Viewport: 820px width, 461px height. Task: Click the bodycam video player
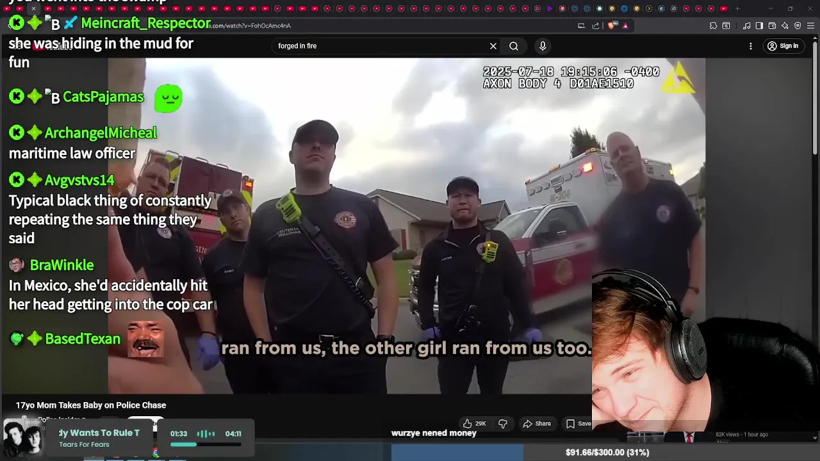tap(407, 225)
